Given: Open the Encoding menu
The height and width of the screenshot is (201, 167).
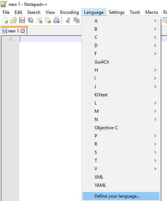Looking at the screenshot, I should 69,12.
